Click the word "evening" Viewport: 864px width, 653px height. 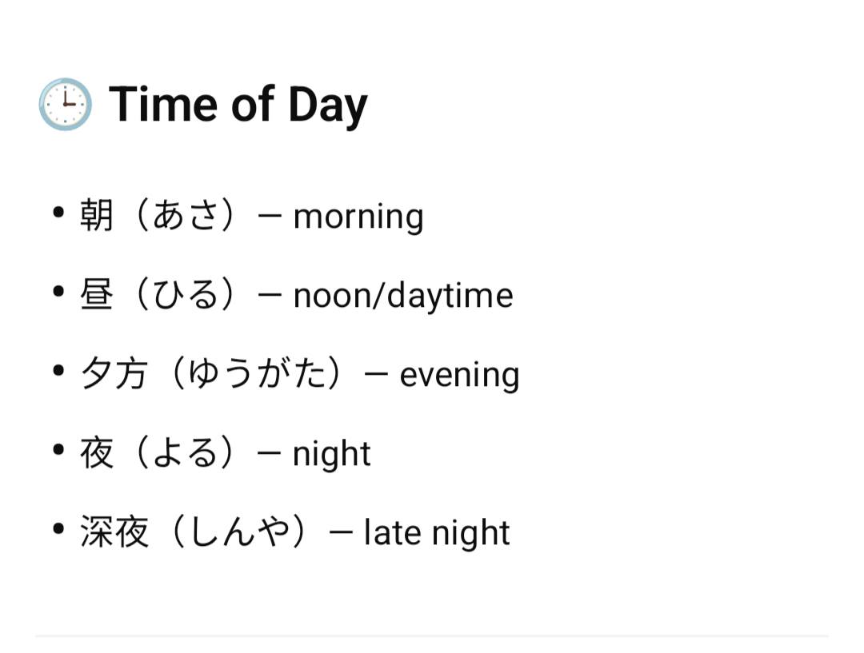click(459, 375)
